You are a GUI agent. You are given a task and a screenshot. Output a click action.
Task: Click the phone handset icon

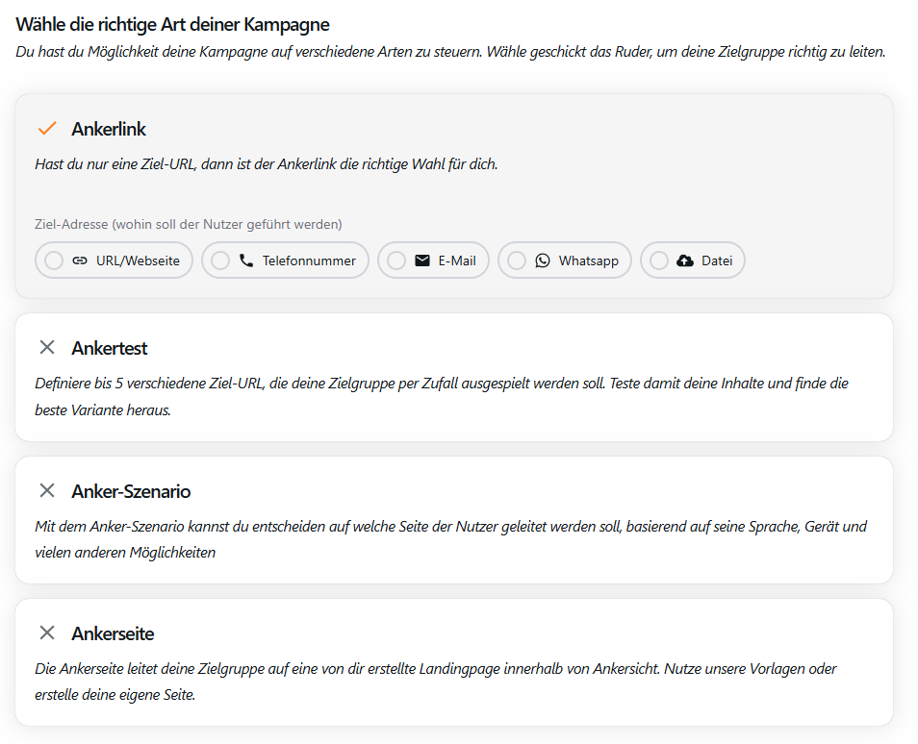246,260
